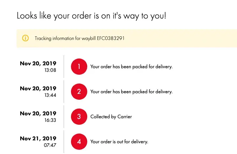
Task: Click the 13:44 timestamp
Action: coord(50,95)
